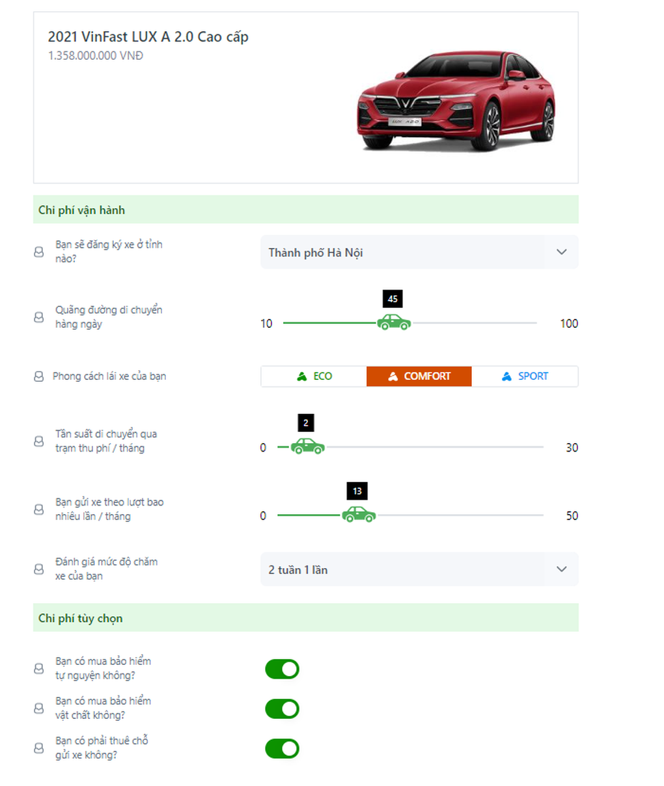
Task: Toggle the voluntary insurance switch
Action: 282,669
